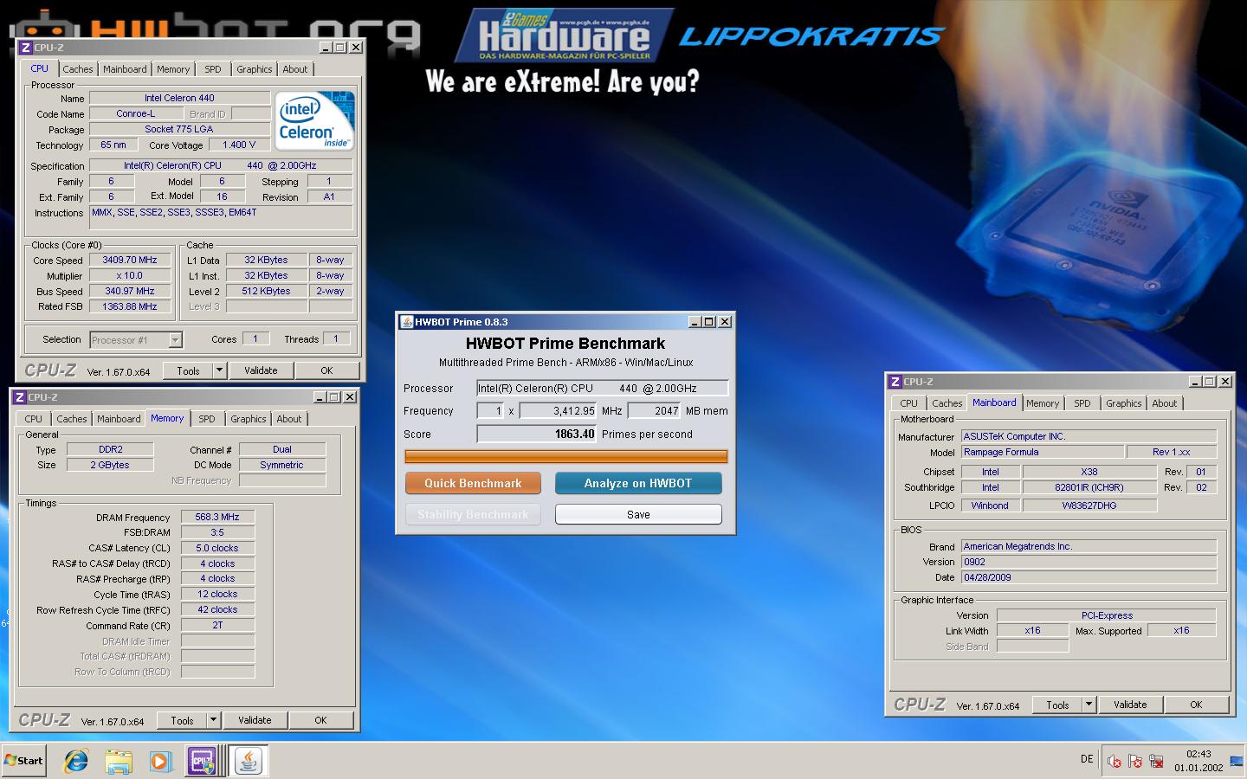Click the Action Center flag tray icon
1247x779 pixels.
tap(1135, 761)
